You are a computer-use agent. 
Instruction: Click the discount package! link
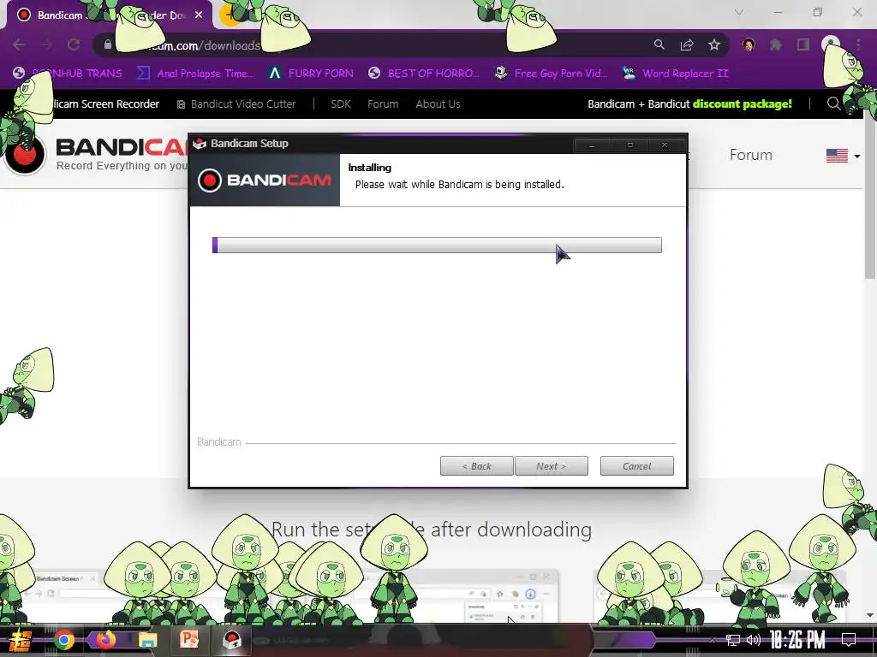[743, 104]
